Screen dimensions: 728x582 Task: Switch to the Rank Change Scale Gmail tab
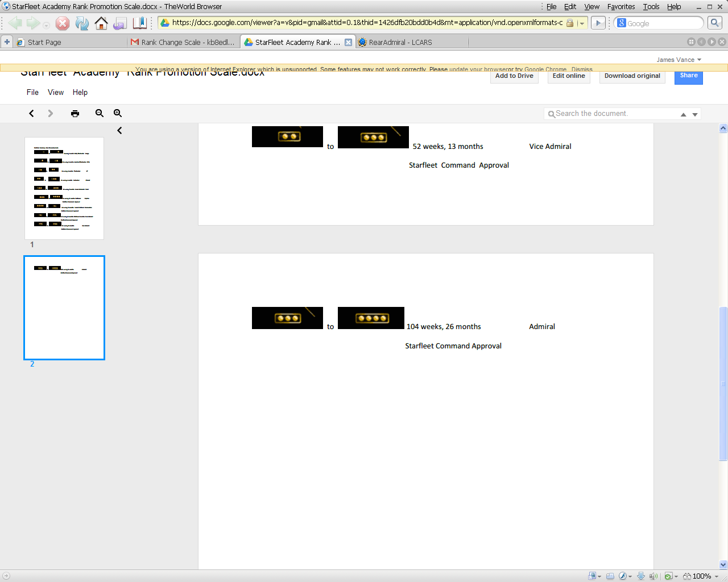click(184, 42)
